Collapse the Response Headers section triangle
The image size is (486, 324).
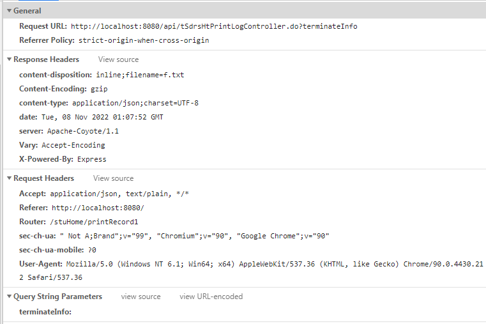click(10, 59)
